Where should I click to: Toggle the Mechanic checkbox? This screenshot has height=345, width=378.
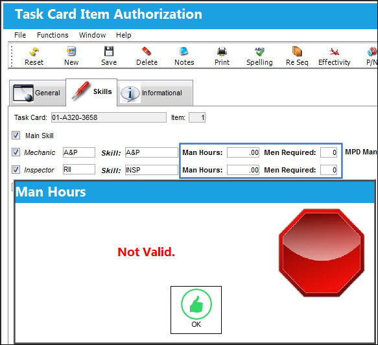pos(16,152)
